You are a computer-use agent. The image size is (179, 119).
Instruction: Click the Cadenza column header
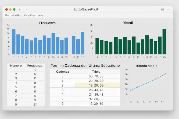pyautogui.click(x=62, y=72)
